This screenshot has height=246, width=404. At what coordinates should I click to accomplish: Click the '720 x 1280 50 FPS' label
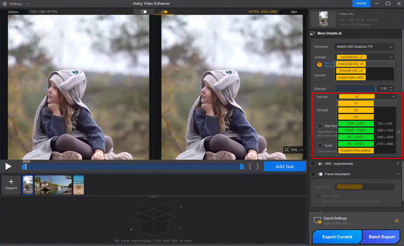point(44,12)
